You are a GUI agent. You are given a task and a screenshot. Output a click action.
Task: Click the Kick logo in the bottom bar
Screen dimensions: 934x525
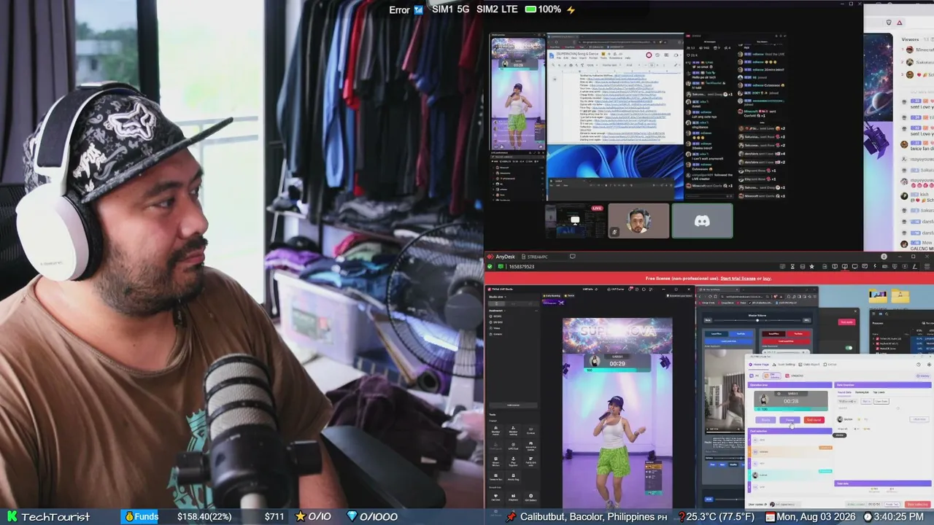click(x=12, y=516)
